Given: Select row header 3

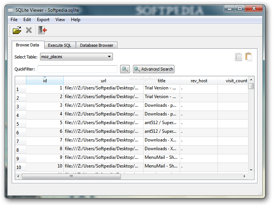Looking at the screenshot, I should point(20,106).
